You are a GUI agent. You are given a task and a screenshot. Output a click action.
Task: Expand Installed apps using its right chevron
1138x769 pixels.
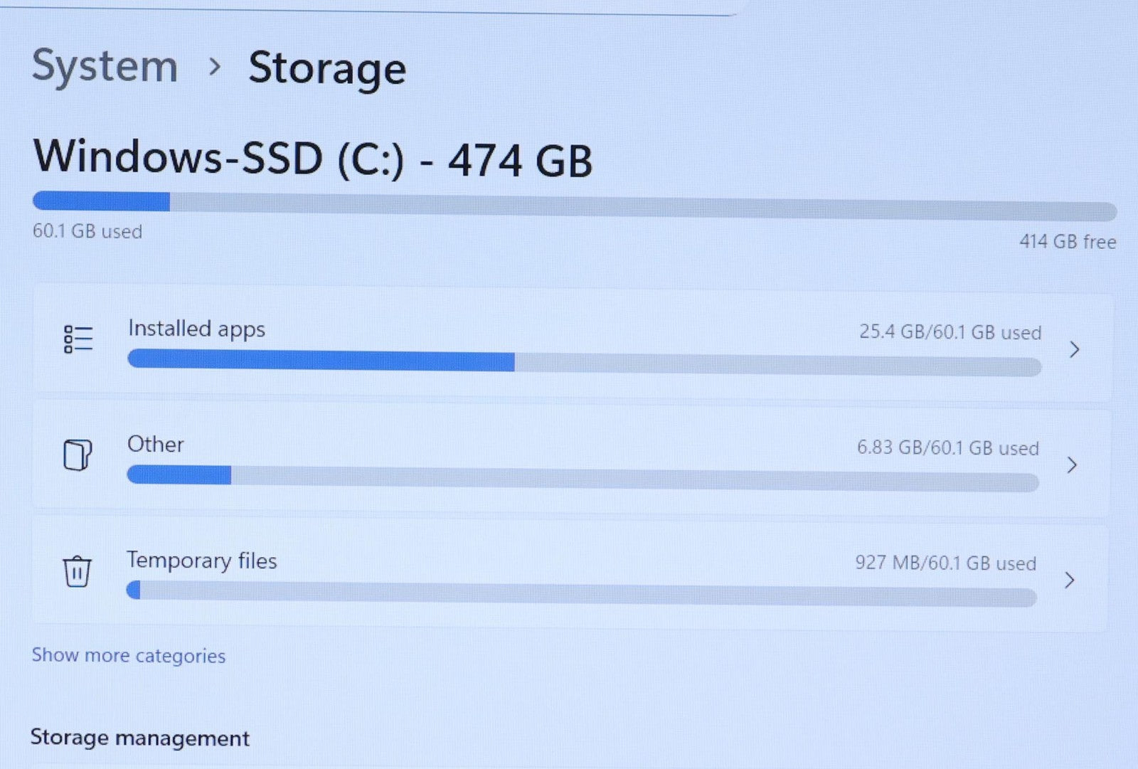pyautogui.click(x=1074, y=349)
